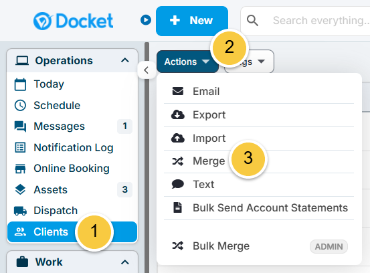This screenshot has width=370, height=273.
Task: Select Clients in the sidebar
Action: [72, 232]
